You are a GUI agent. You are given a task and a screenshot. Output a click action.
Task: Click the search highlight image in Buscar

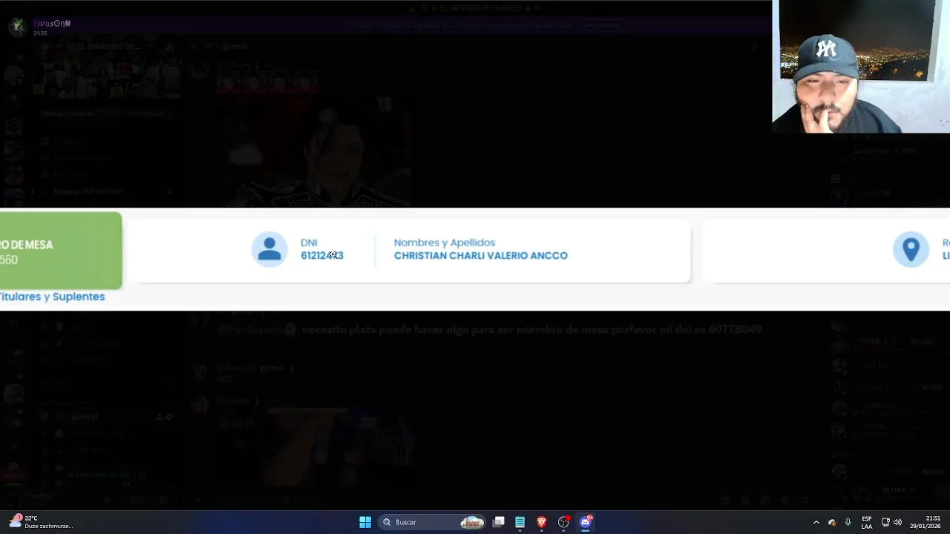(x=472, y=522)
